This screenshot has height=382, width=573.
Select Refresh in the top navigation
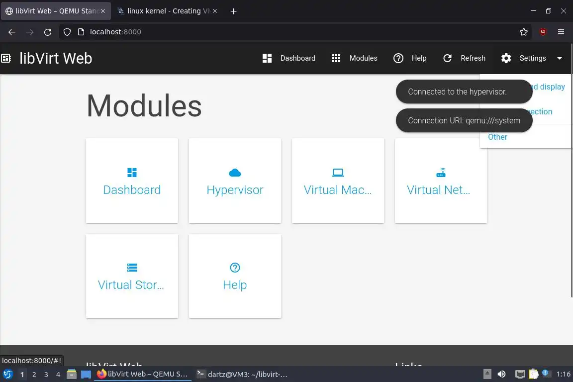[473, 58]
